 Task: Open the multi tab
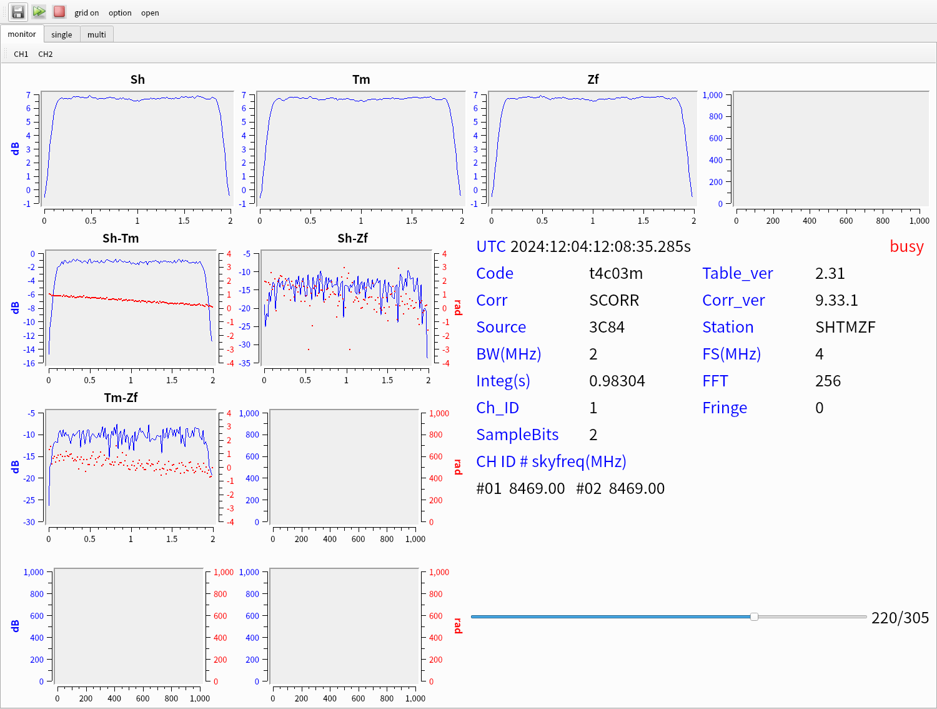(96, 34)
